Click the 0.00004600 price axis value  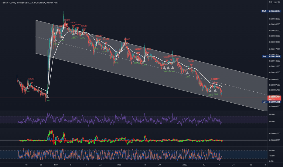point(274,107)
